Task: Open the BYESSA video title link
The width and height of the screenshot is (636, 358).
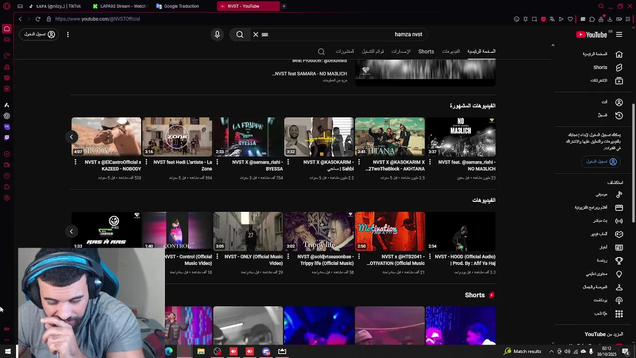Action: [257, 166]
